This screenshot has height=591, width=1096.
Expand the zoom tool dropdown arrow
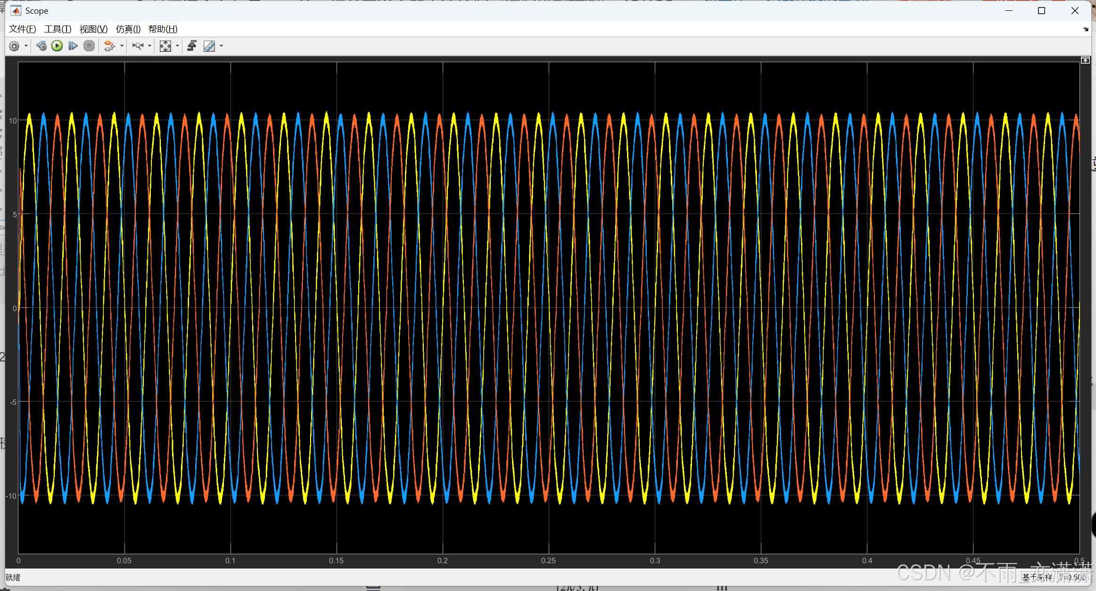(x=150, y=46)
